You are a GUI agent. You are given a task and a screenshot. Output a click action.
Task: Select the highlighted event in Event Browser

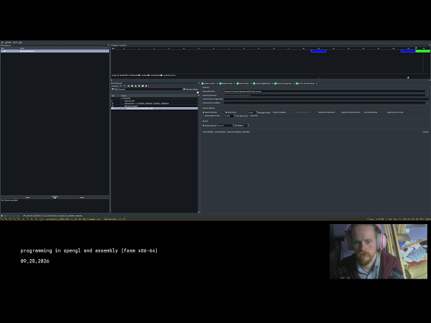154,108
